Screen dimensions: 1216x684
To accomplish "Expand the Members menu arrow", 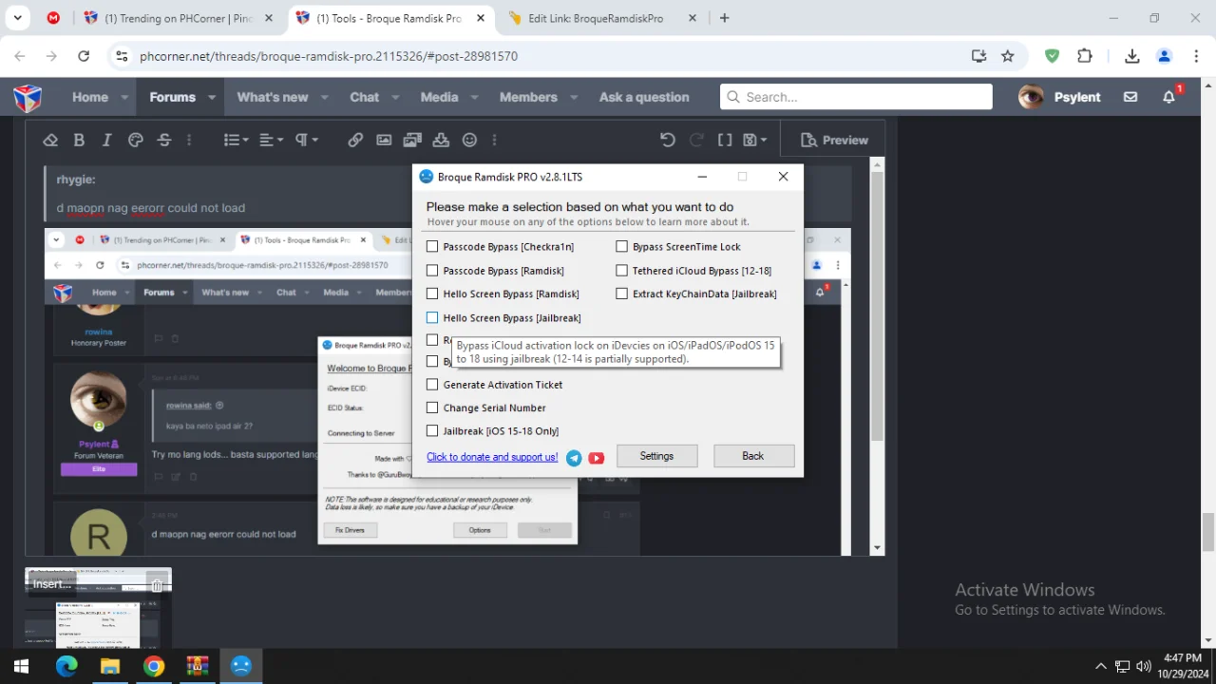I will 574,97.
